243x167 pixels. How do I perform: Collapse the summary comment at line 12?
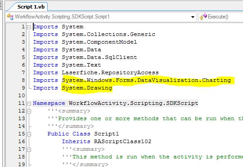click(x=29, y=111)
